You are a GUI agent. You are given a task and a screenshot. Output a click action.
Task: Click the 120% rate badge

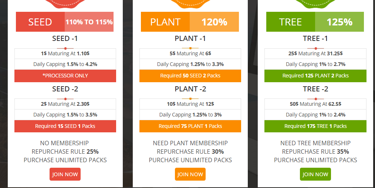[214, 22]
